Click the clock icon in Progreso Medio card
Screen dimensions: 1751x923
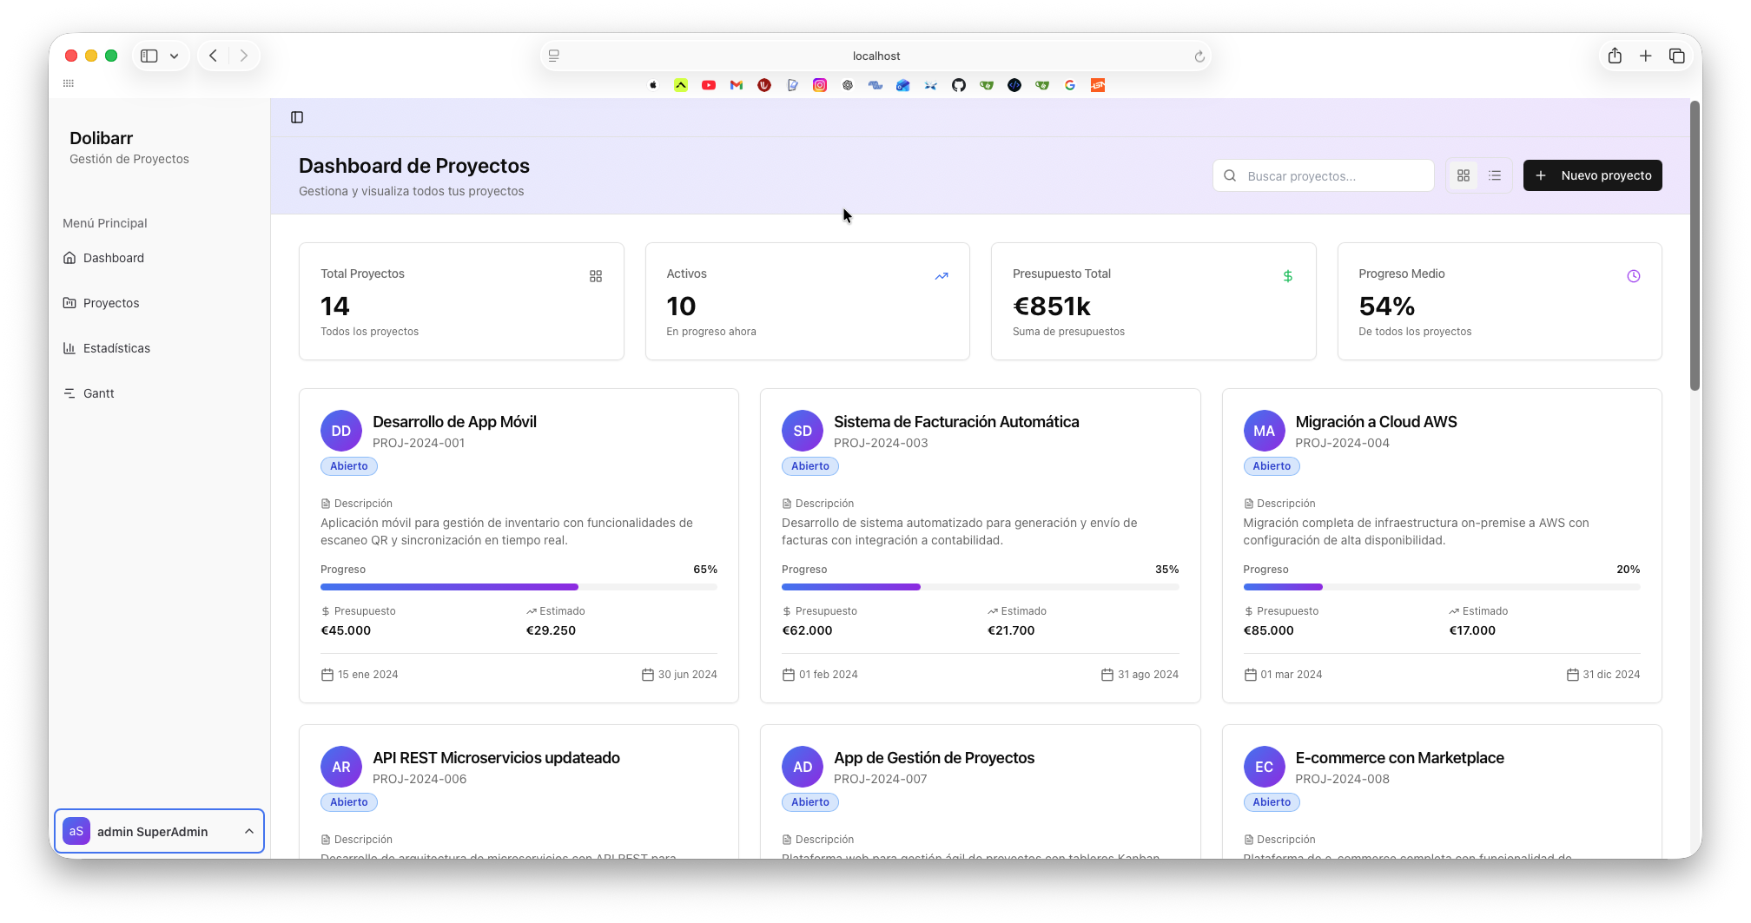click(x=1634, y=276)
